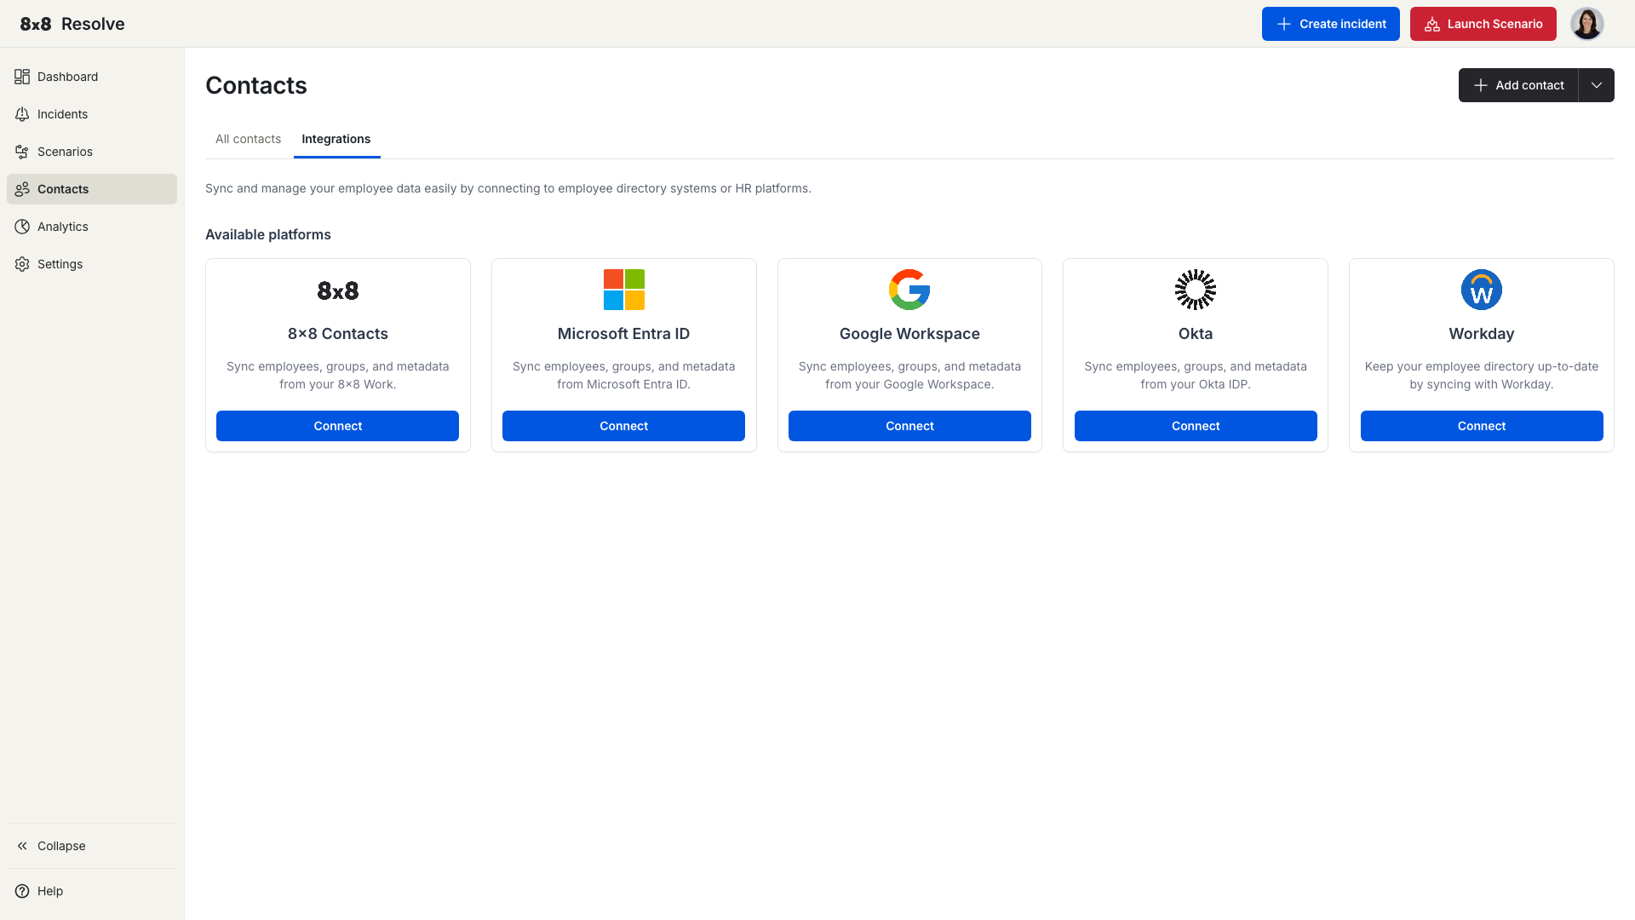Click the plus icon on Create incident

click(1284, 24)
